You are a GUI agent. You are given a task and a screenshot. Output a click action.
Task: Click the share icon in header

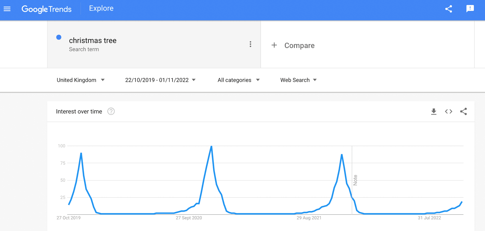tap(449, 9)
